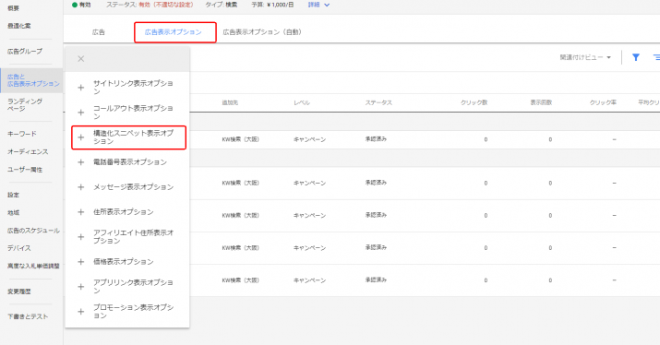The image size is (660, 345).
Task: Open the blue filter funnel icon
Action: [x=636, y=57]
